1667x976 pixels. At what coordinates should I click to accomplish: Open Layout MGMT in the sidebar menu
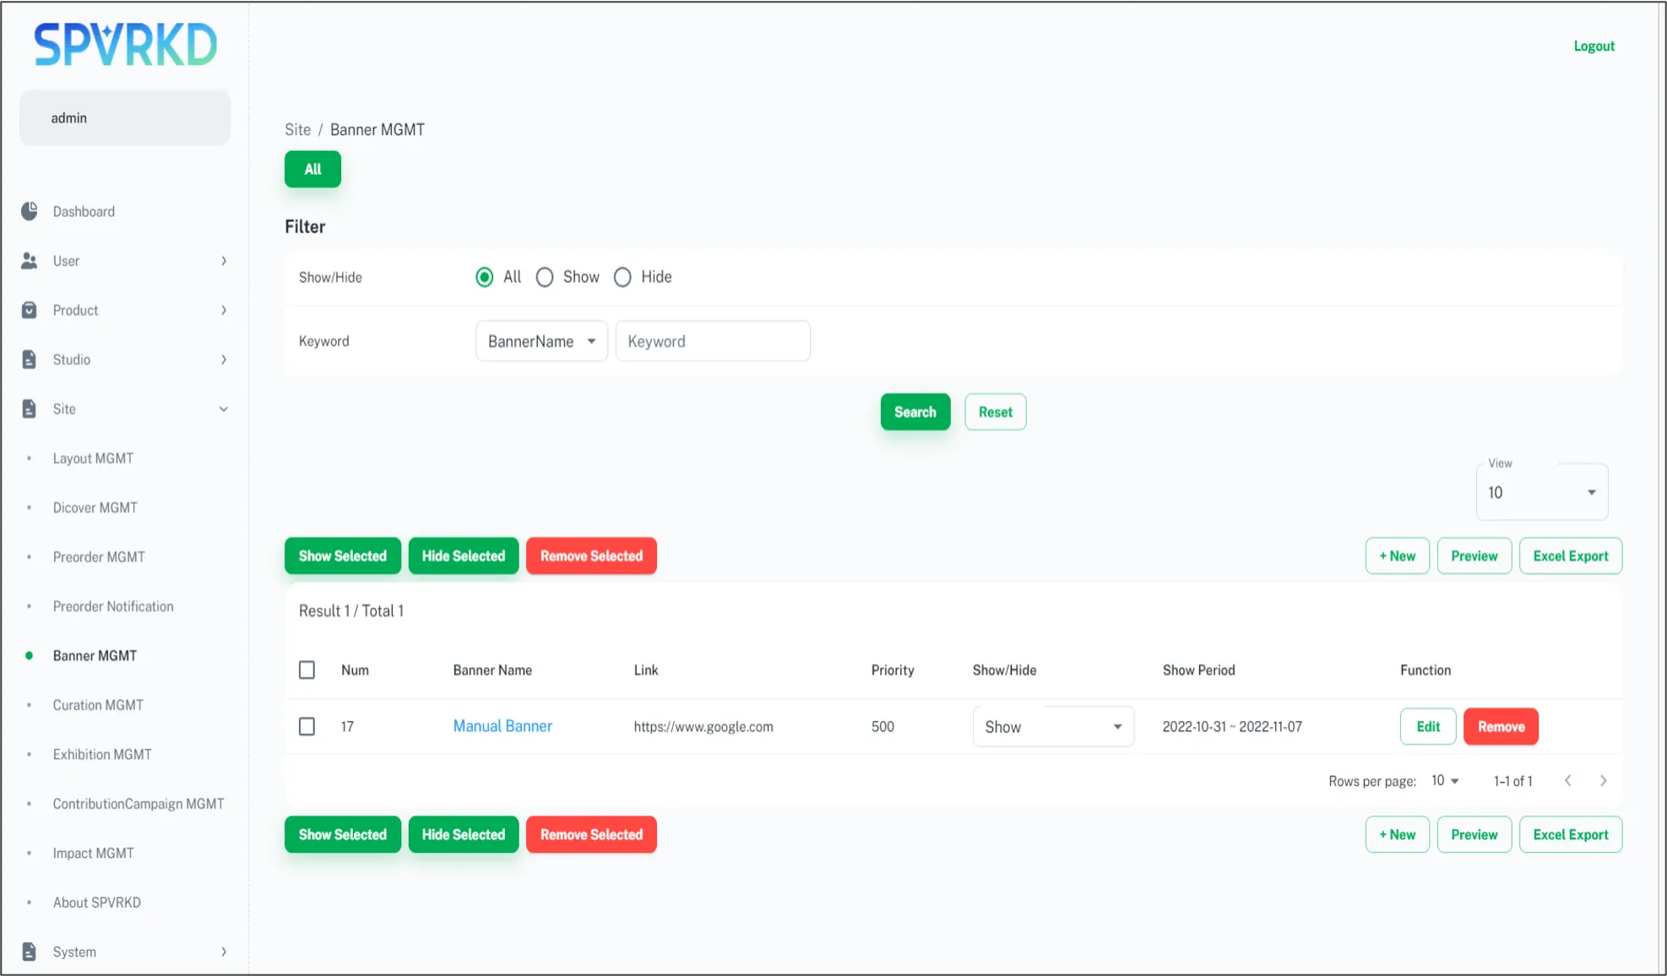point(93,458)
